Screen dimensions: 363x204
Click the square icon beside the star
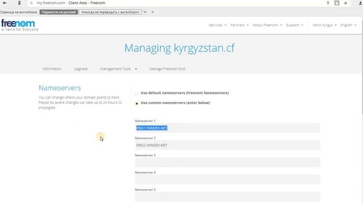(x=337, y=3)
